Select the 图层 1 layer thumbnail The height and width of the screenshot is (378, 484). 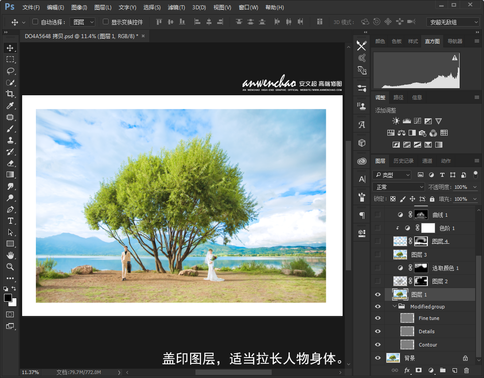[x=400, y=295]
